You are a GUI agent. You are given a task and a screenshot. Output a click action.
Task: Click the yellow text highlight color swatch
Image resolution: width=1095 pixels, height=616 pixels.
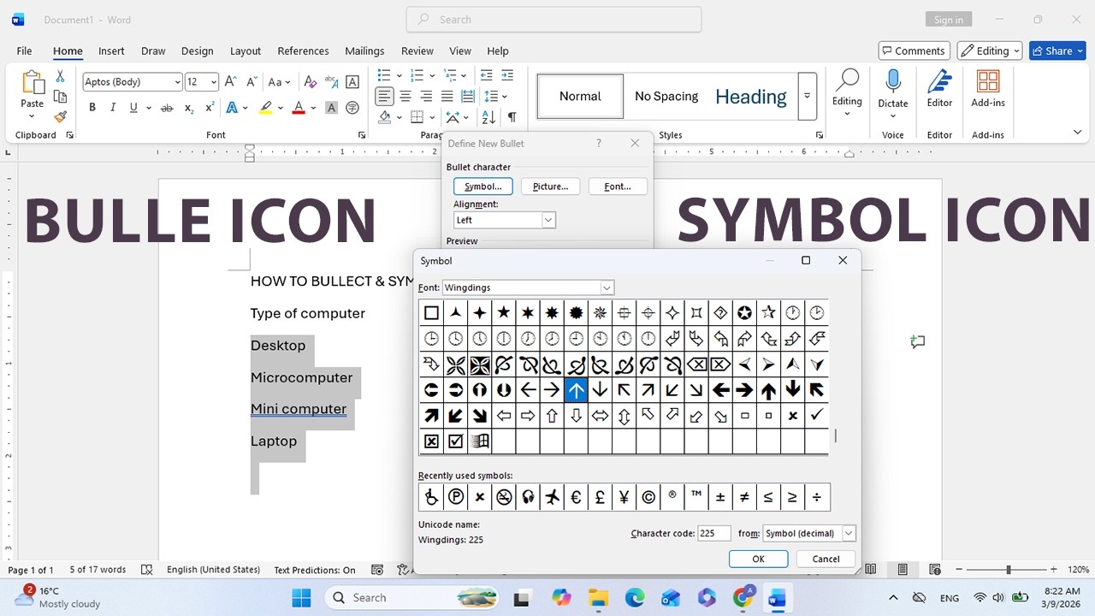266,108
